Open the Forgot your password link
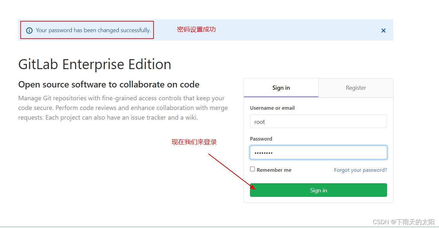439x228 pixels. (x=361, y=170)
